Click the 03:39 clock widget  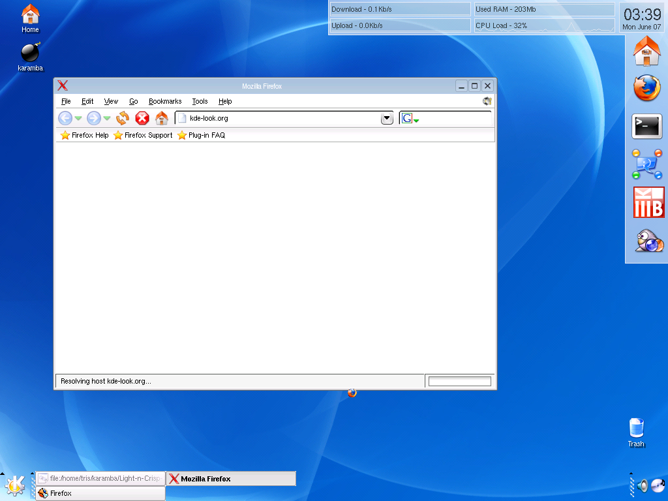click(642, 14)
